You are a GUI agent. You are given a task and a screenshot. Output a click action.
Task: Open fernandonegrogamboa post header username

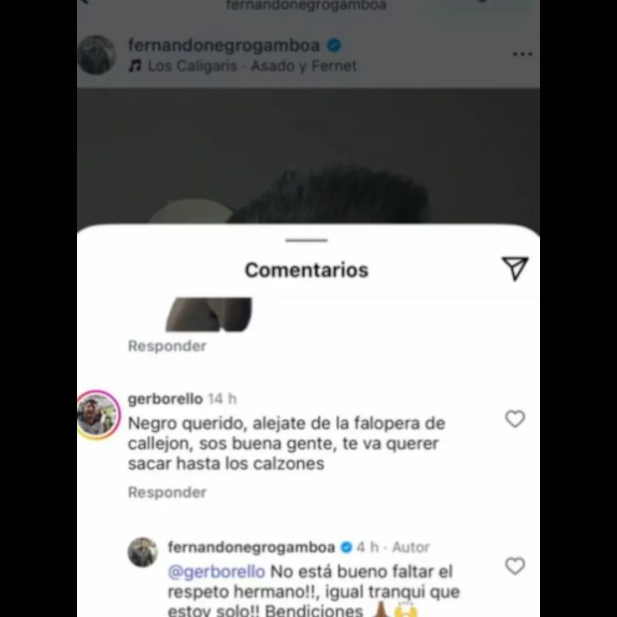224,45
